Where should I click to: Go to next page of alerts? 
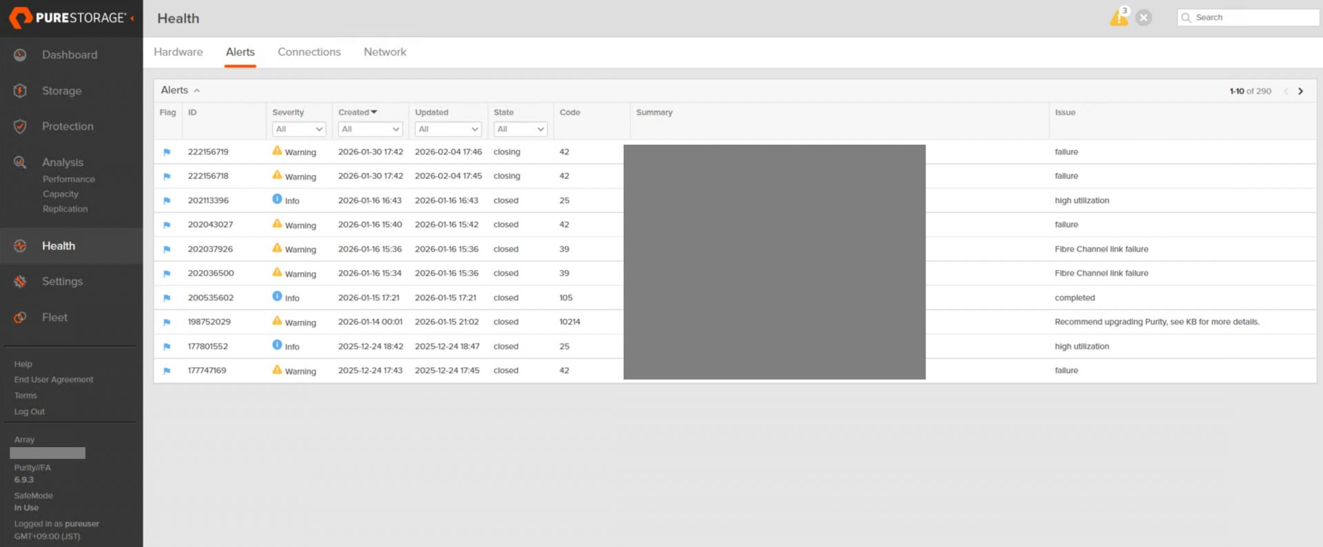click(x=1300, y=92)
